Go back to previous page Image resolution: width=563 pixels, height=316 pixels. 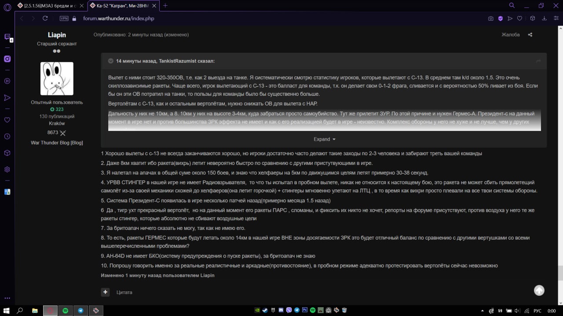click(21, 18)
